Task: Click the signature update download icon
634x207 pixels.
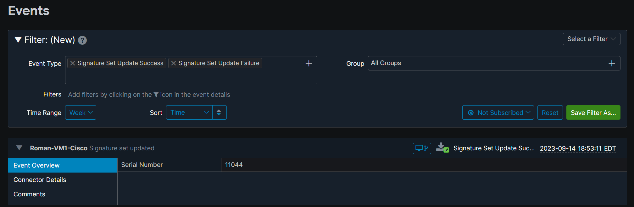Action: 442,148
